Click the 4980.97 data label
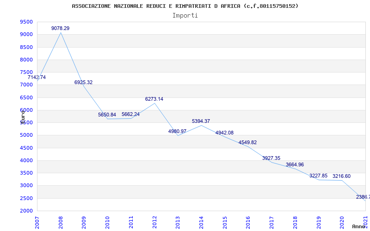Image resolution: width=370 pixels, height=231 pixels. pyautogui.click(x=177, y=131)
